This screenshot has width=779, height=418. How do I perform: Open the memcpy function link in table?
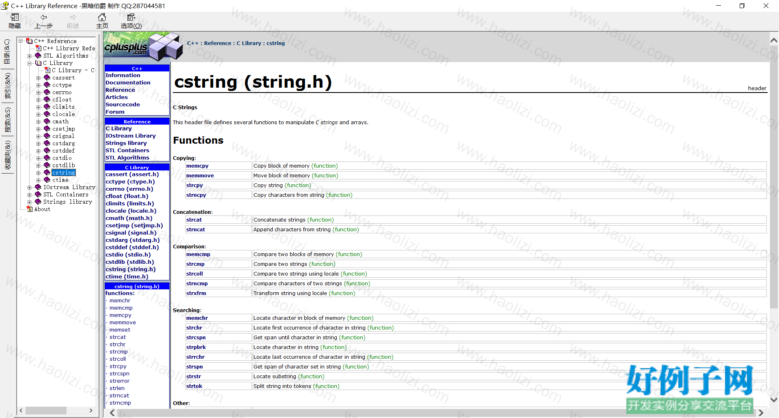click(x=197, y=166)
